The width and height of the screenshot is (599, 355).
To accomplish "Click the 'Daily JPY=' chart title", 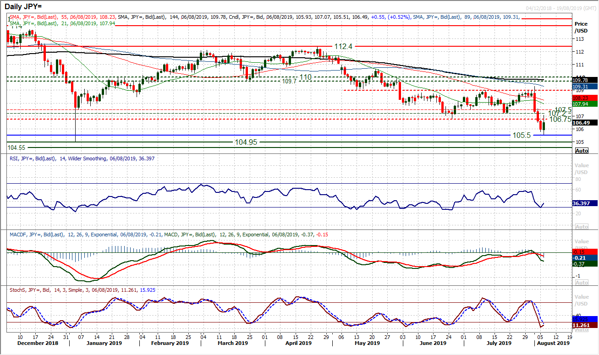I will tap(24, 7).
